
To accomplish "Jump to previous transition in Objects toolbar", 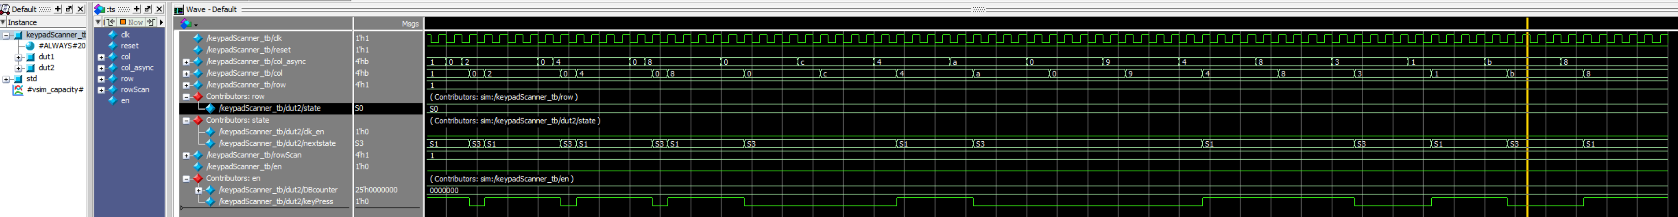I will click(111, 22).
